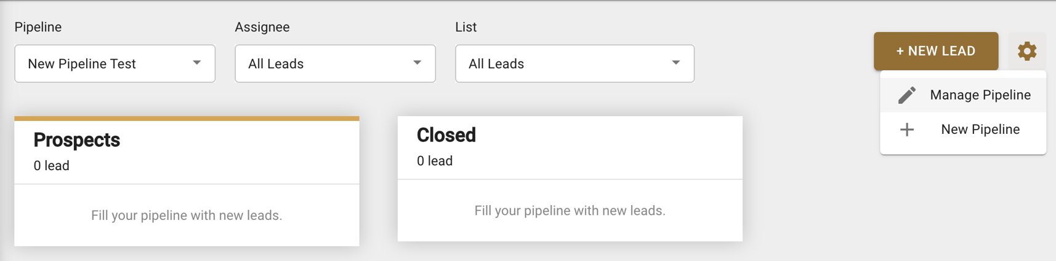The height and width of the screenshot is (261, 1056).
Task: Expand the List dropdown arrow
Action: tap(676, 63)
